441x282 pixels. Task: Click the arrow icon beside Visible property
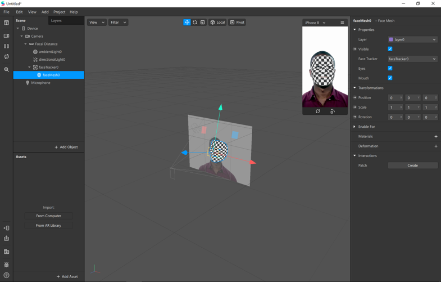pos(354,49)
